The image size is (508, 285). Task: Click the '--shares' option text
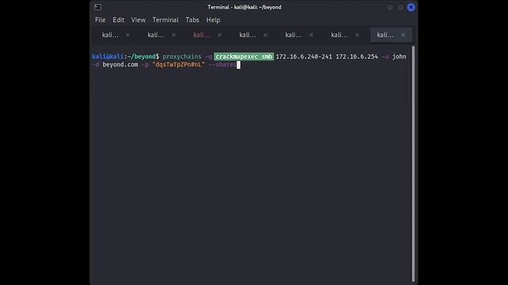(x=222, y=65)
